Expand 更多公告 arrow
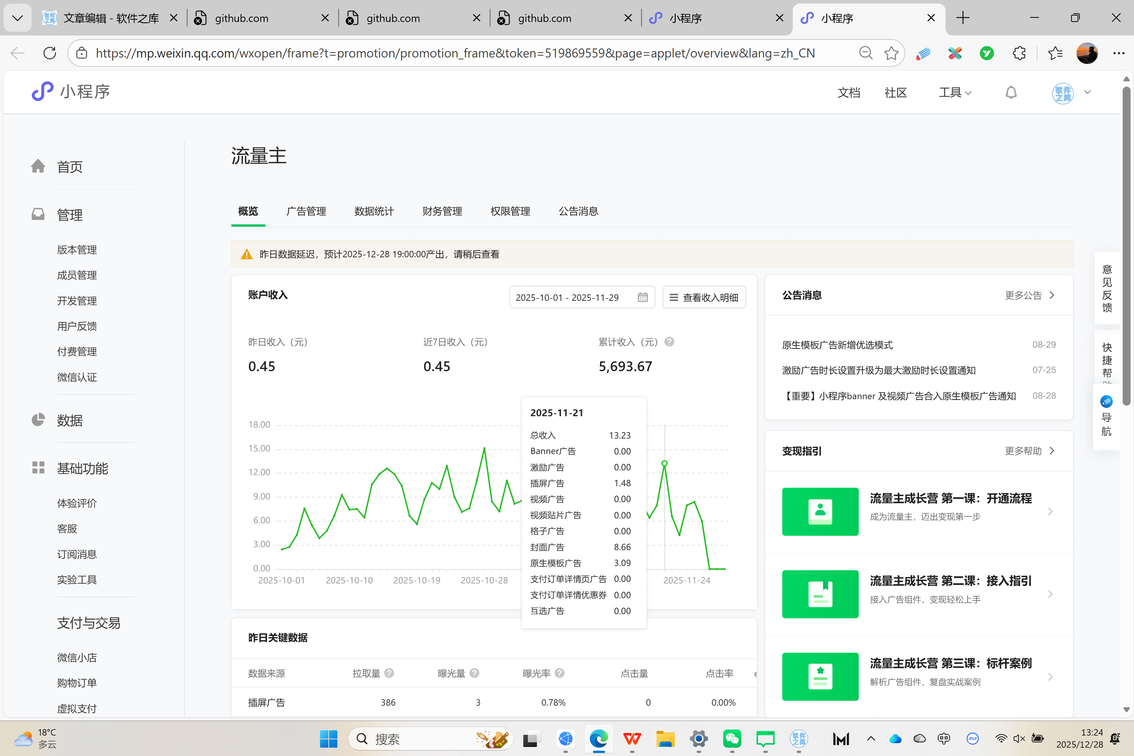Image resolution: width=1134 pixels, height=756 pixels. point(1052,295)
